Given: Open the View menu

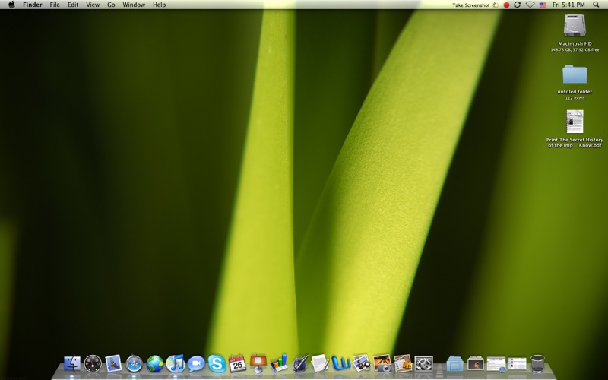Looking at the screenshot, I should [93, 5].
